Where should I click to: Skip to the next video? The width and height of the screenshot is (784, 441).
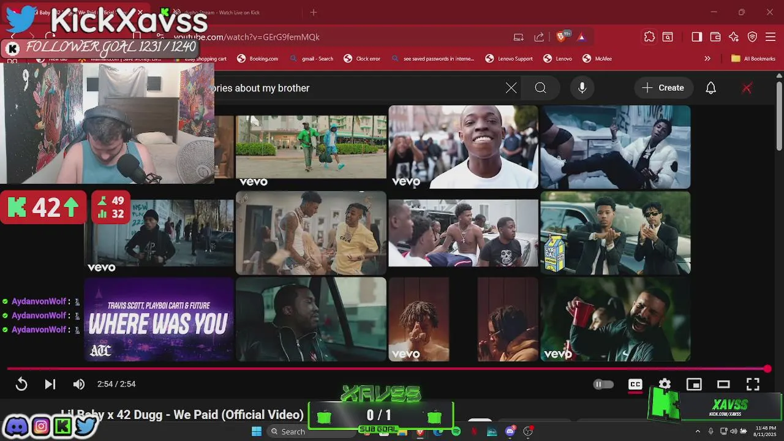click(50, 384)
